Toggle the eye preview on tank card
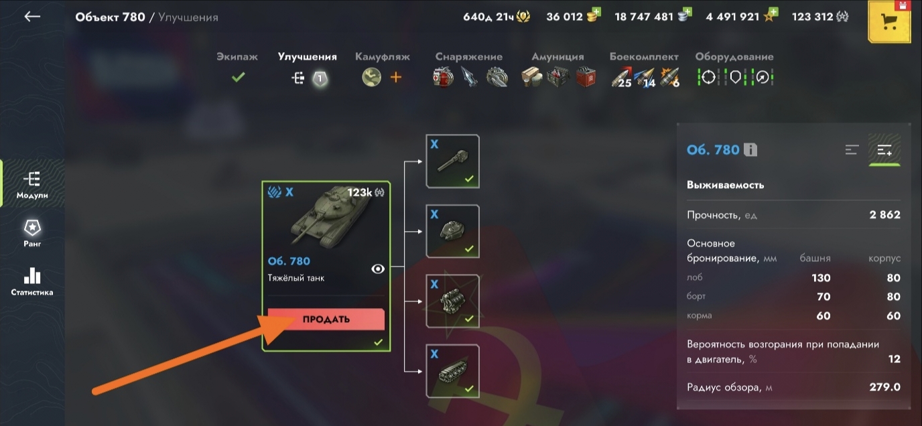The image size is (922, 426). tap(378, 269)
